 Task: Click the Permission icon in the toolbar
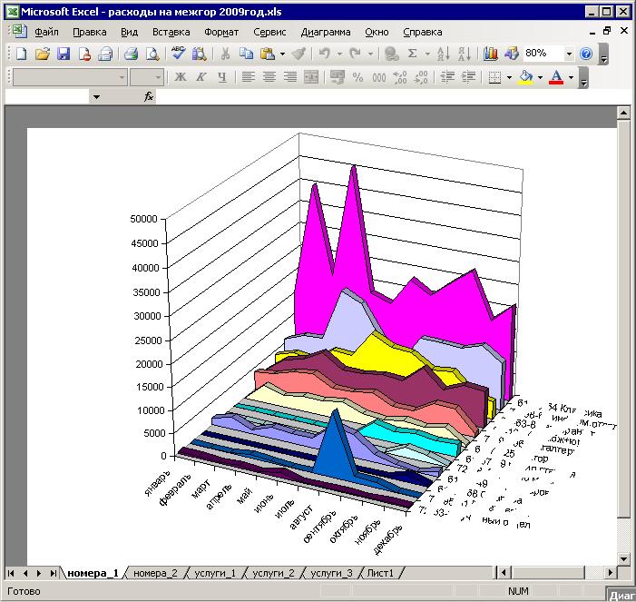point(84,54)
